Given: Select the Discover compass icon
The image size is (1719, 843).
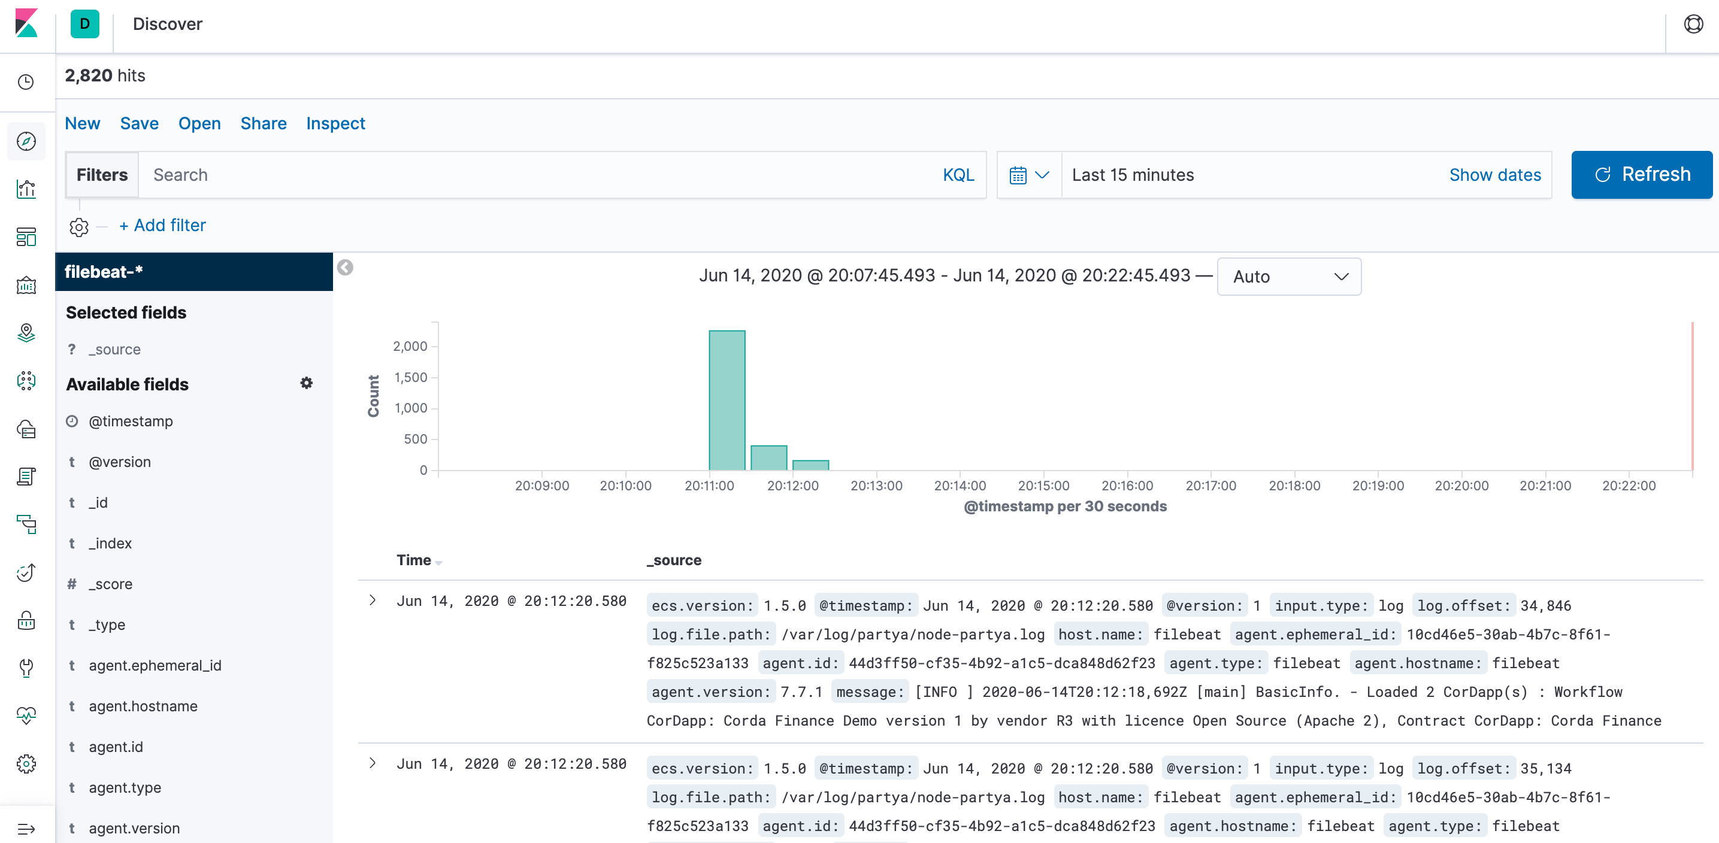Looking at the screenshot, I should pos(26,141).
